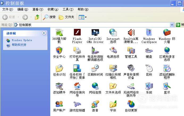Screen dimensions: 184x116
Task: Open the Windows Update link
Action: point(22,40)
